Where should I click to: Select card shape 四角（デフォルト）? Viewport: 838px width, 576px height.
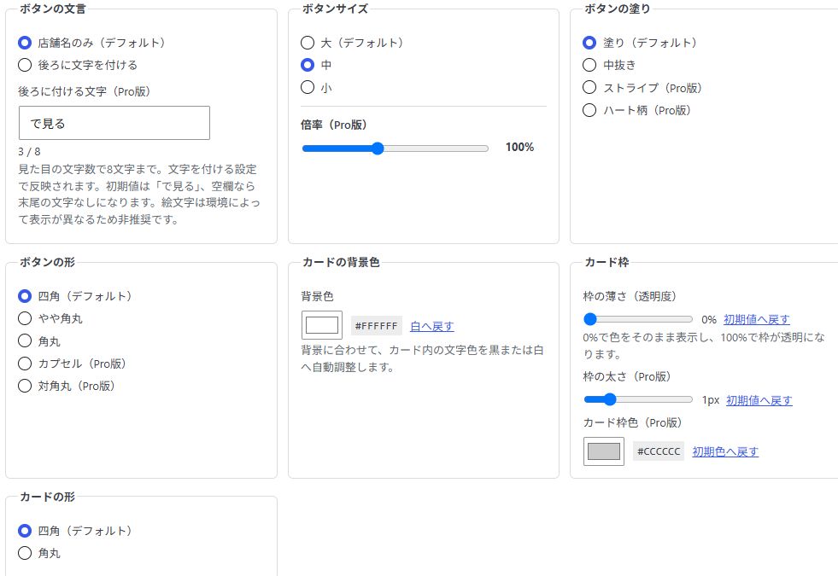pos(25,531)
